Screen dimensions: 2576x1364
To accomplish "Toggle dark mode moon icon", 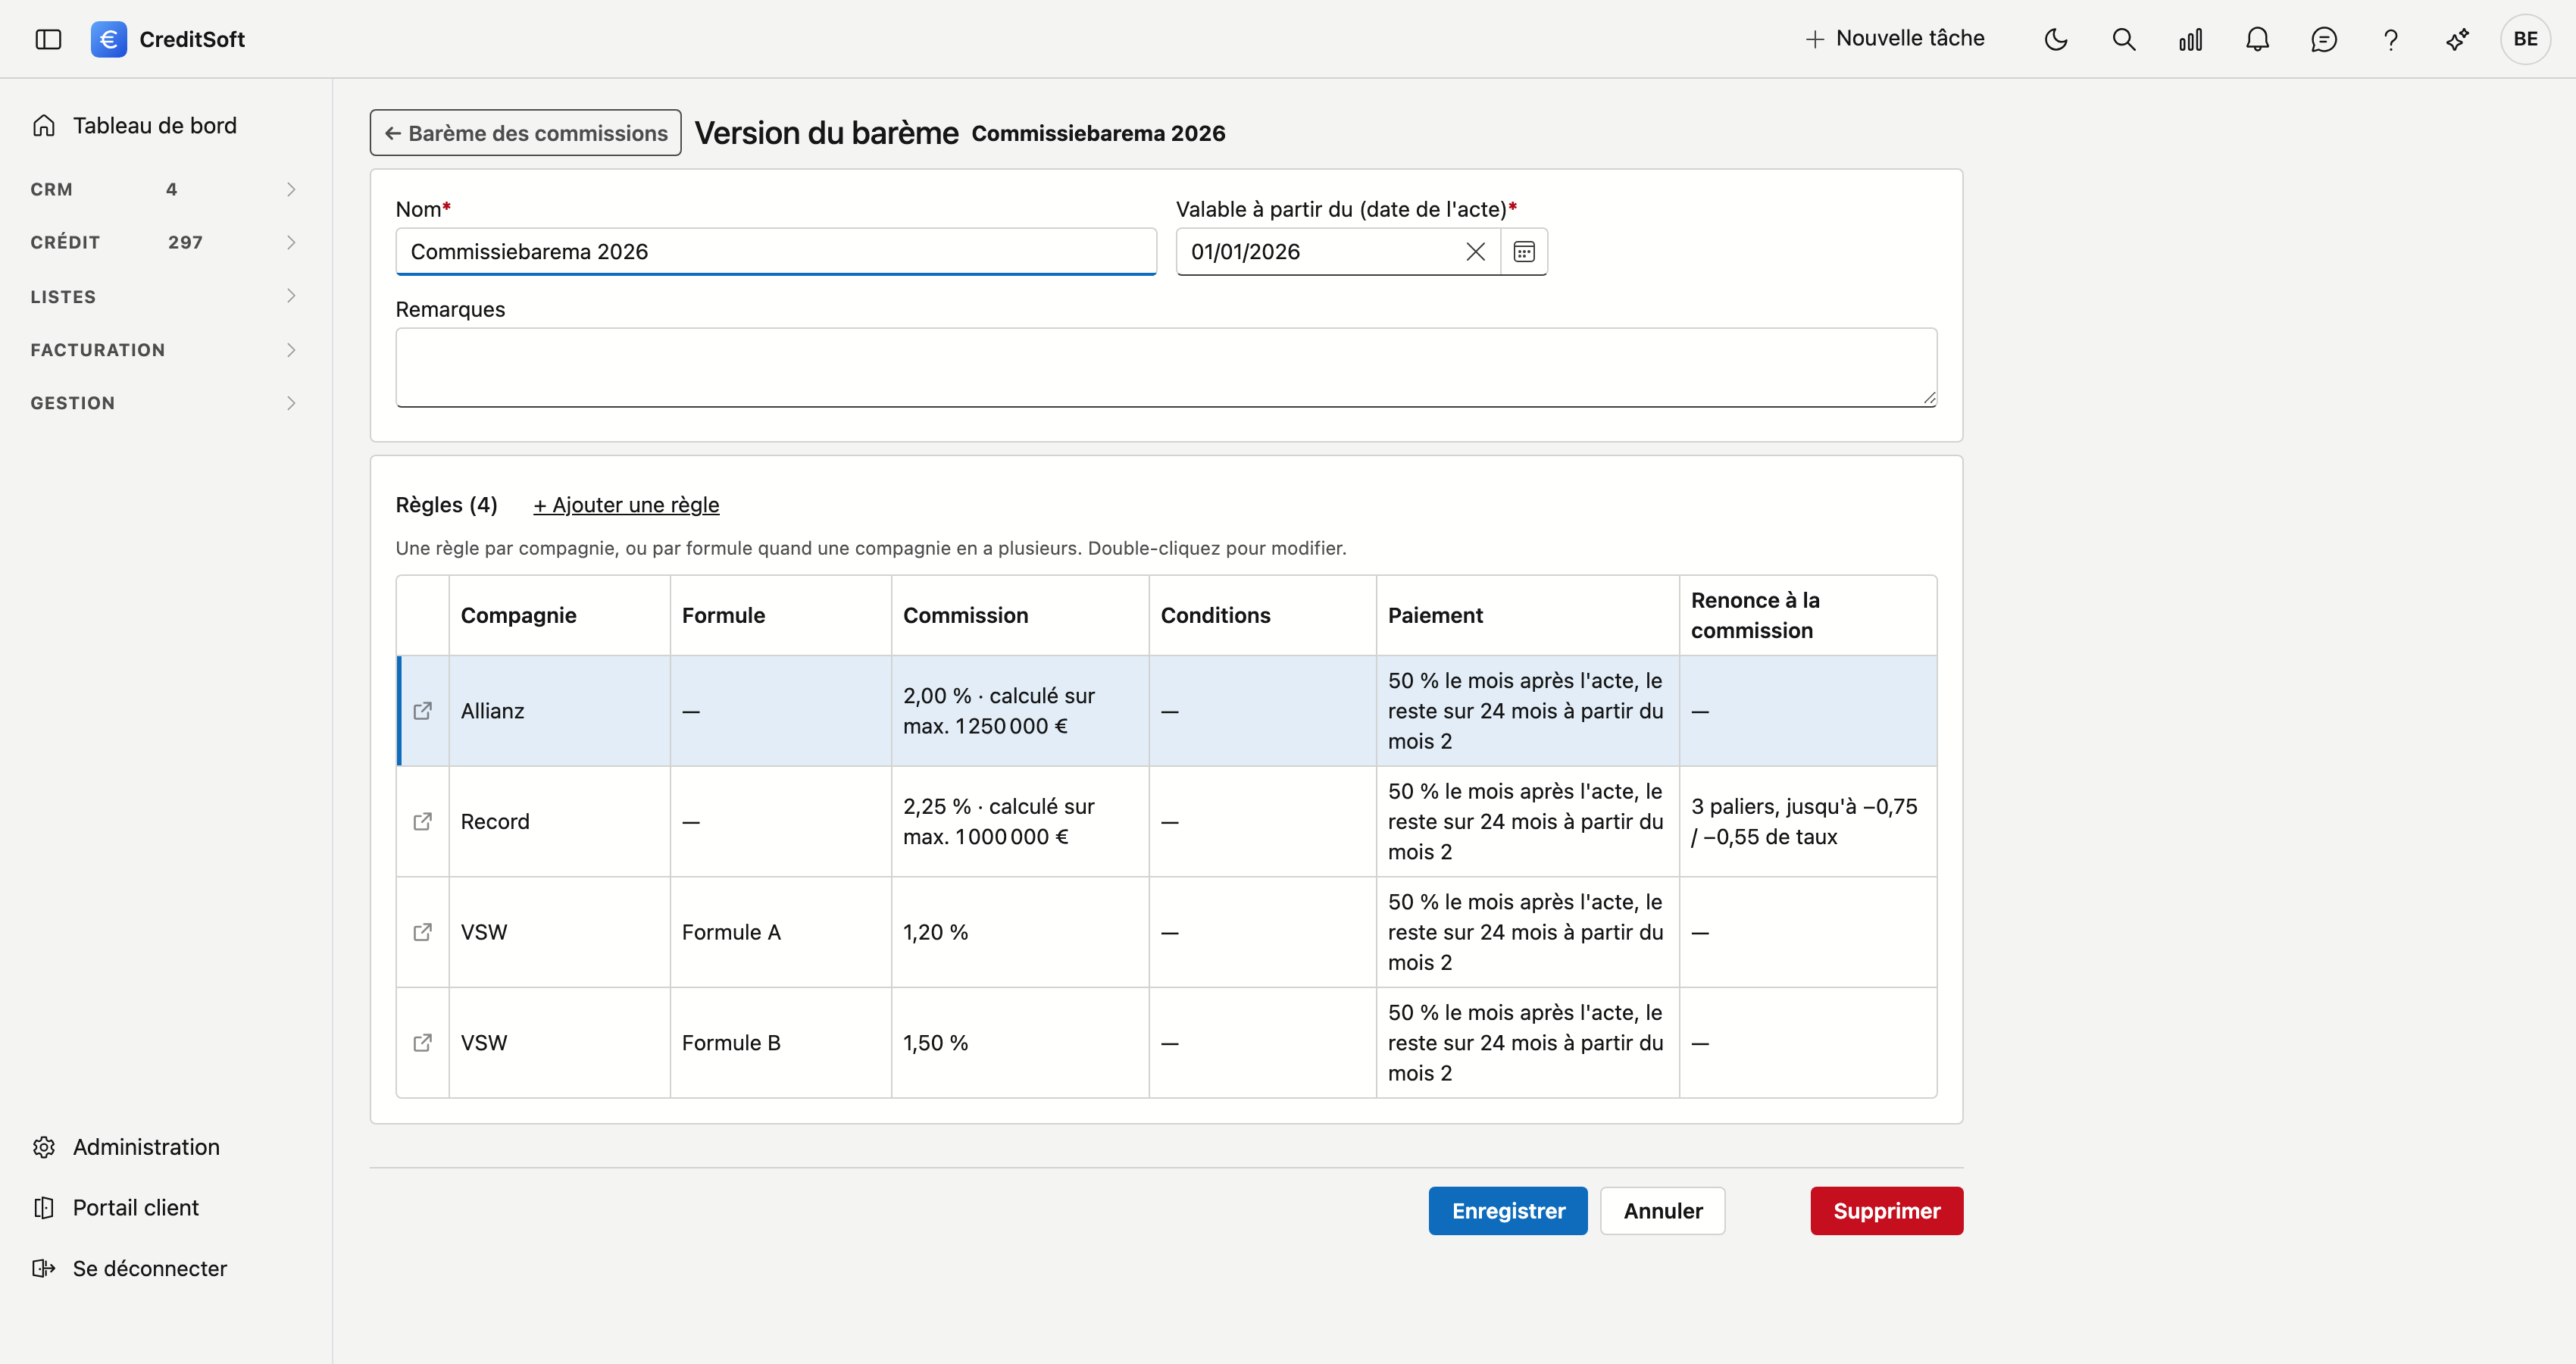I will 2056,39.
